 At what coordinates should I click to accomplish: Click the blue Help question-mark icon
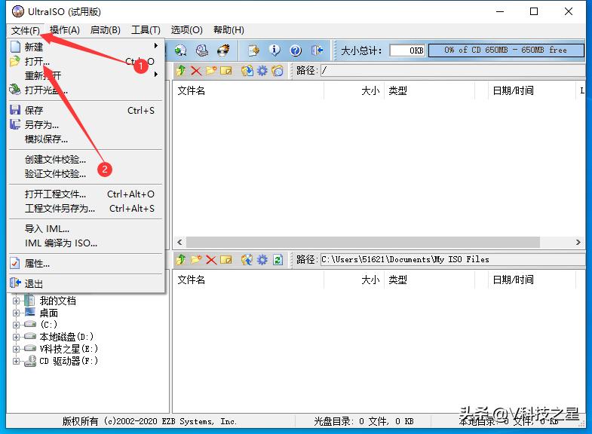pos(296,50)
